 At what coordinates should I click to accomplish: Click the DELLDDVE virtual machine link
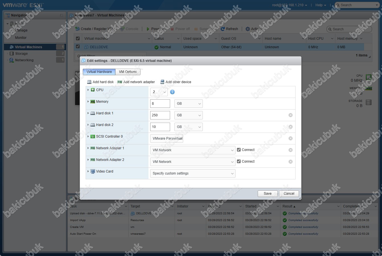coord(99,47)
